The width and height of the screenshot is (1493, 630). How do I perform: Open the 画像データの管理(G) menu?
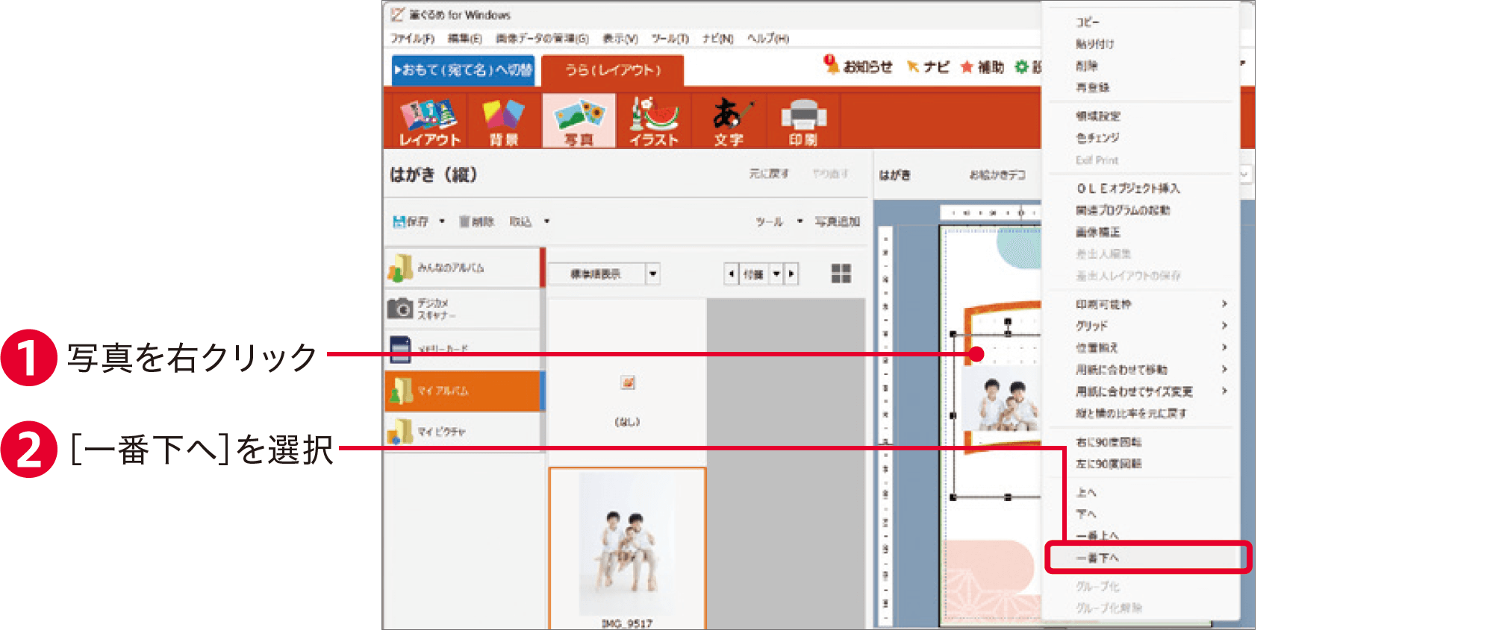coord(542,38)
